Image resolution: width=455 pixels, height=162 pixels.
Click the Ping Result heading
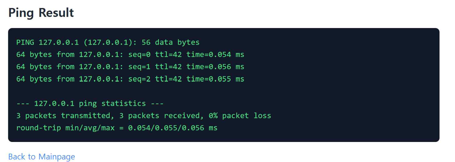pos(41,13)
